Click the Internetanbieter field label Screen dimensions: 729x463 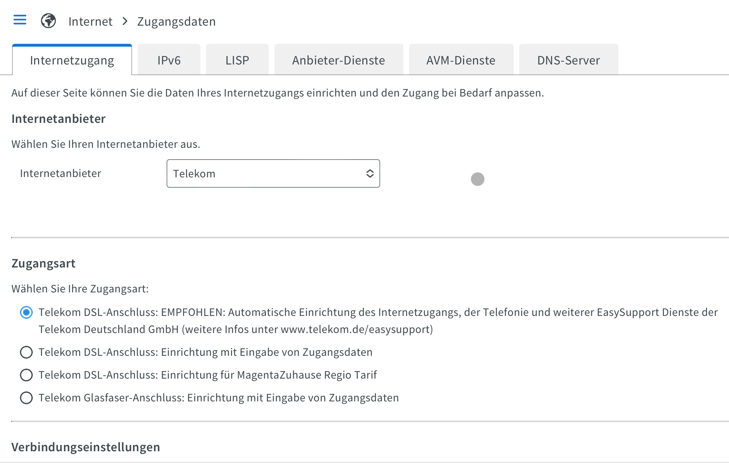pyautogui.click(x=61, y=173)
